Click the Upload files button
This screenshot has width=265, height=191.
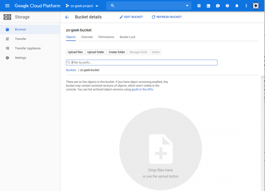coord(75,52)
